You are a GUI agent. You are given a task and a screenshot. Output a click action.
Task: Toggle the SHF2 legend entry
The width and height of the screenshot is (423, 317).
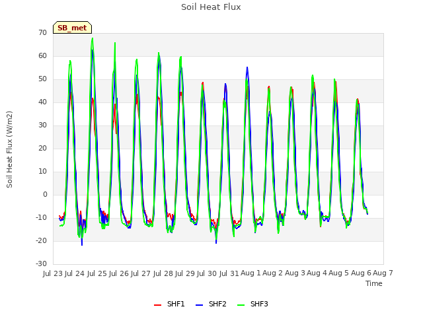pyautogui.click(x=211, y=304)
